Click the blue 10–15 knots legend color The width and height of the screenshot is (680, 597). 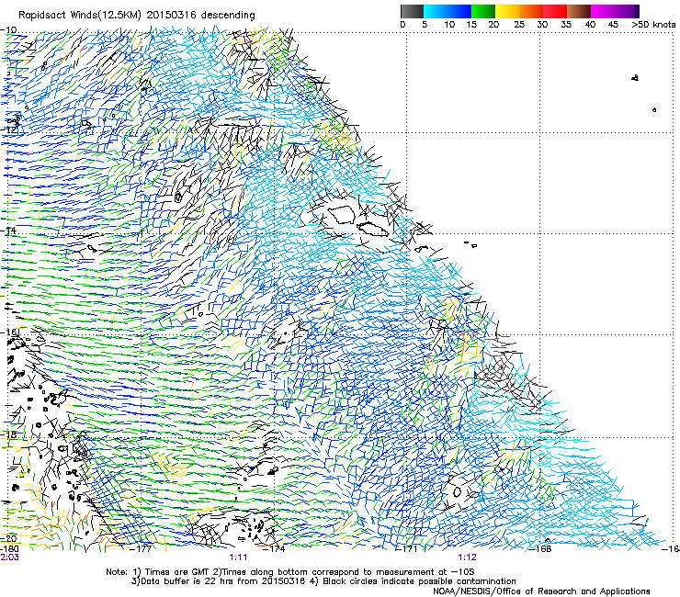pyautogui.click(x=459, y=11)
